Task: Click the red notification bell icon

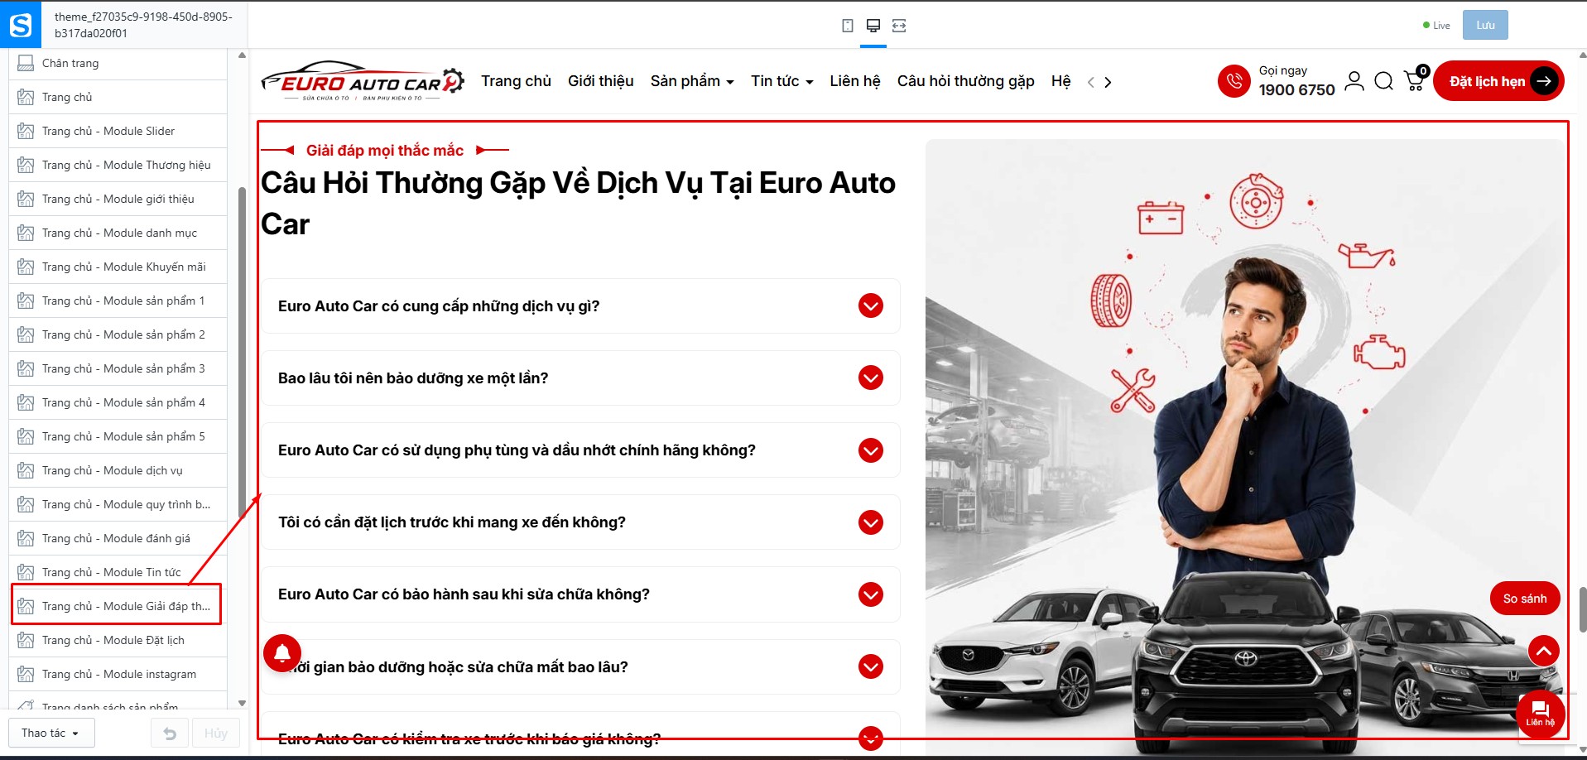Action: click(282, 652)
